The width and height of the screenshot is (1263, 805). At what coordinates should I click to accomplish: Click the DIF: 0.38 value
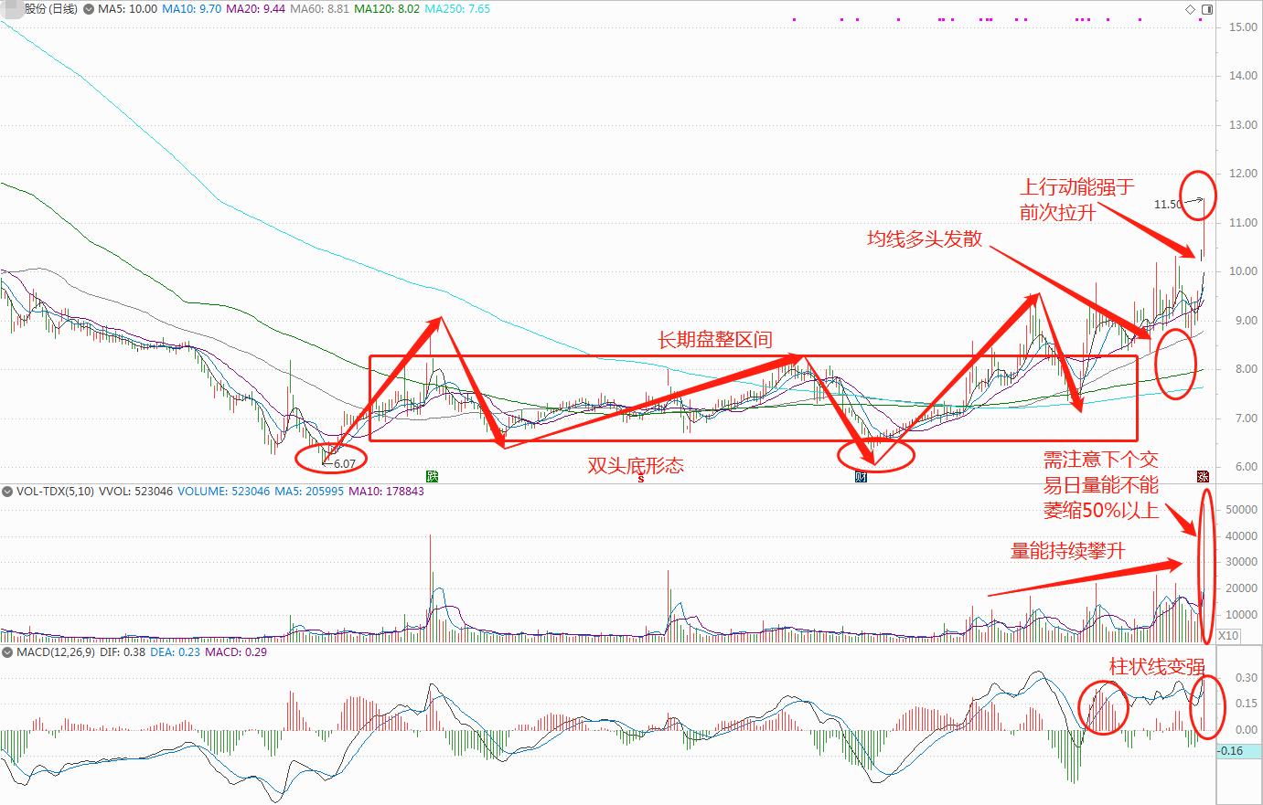point(123,652)
